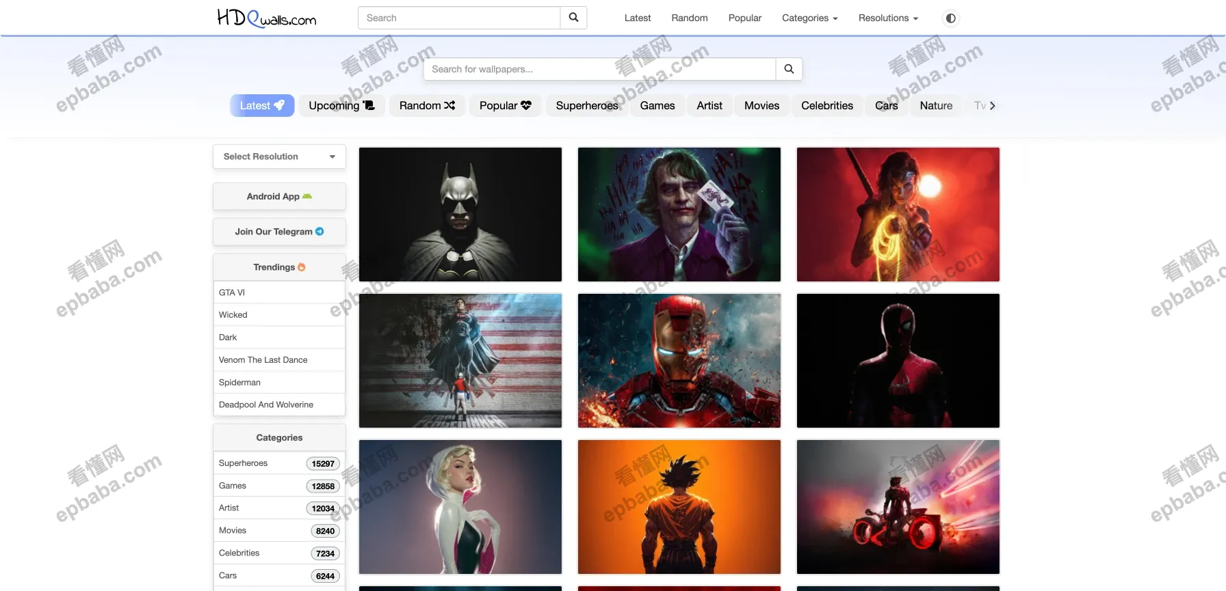This screenshot has width=1226, height=591.
Task: Expand the Select Resolution dropdown
Action: click(x=279, y=156)
